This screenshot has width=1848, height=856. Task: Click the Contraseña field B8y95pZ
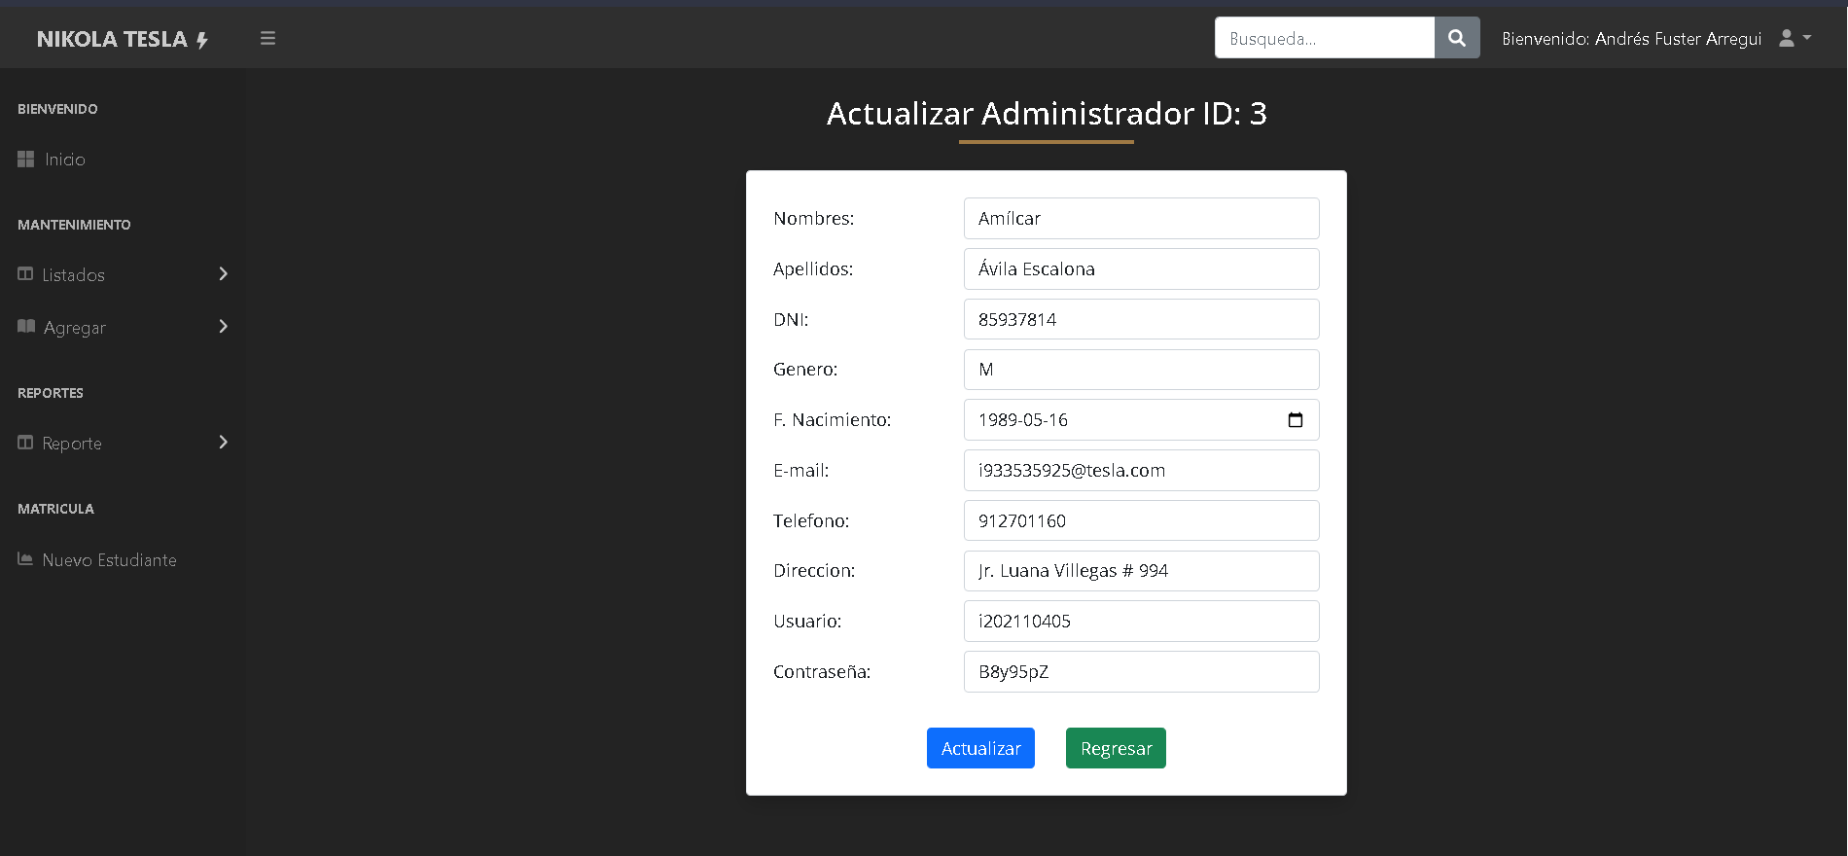point(1142,671)
